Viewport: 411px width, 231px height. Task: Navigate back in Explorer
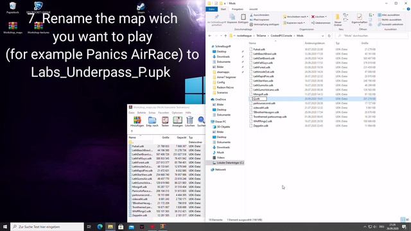pos(210,36)
